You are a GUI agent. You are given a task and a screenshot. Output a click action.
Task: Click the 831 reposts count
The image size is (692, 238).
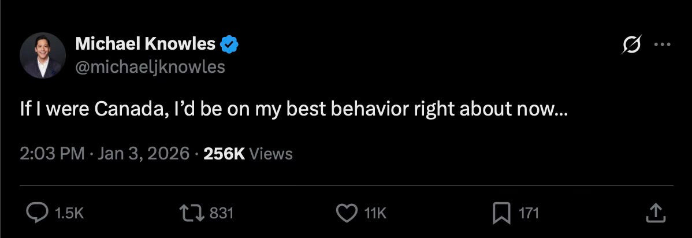(x=221, y=214)
